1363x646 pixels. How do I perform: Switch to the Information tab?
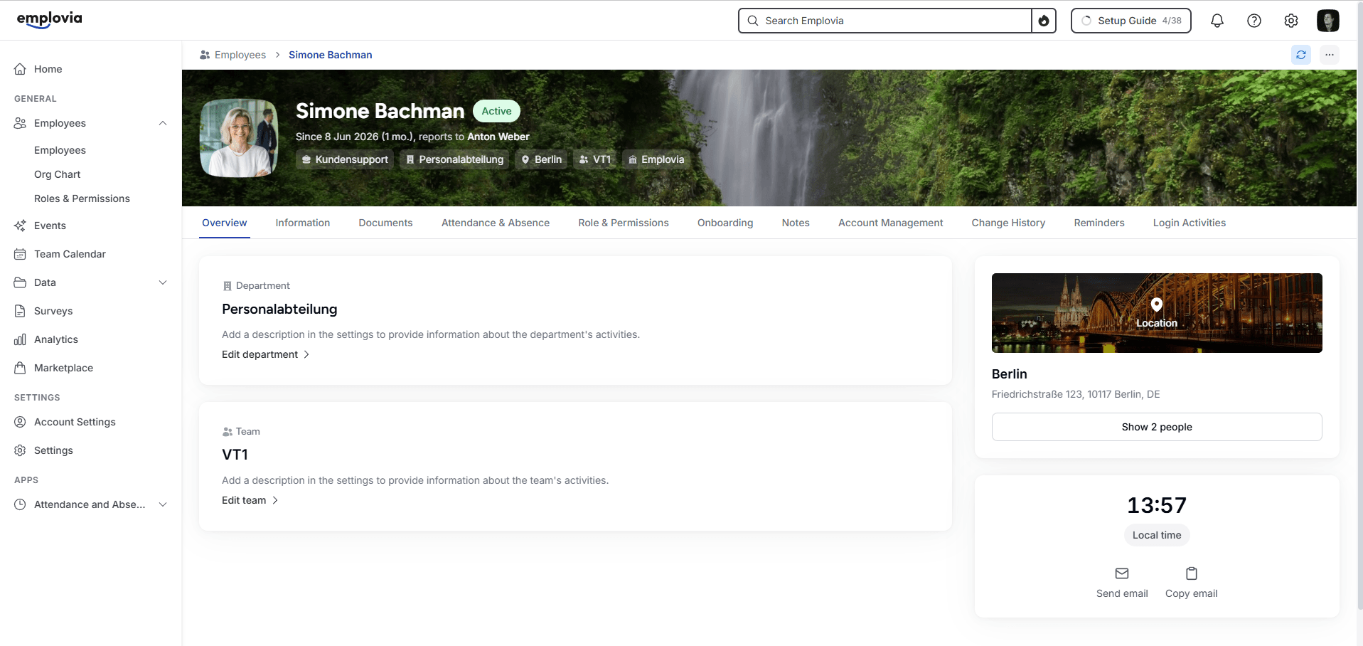point(303,223)
